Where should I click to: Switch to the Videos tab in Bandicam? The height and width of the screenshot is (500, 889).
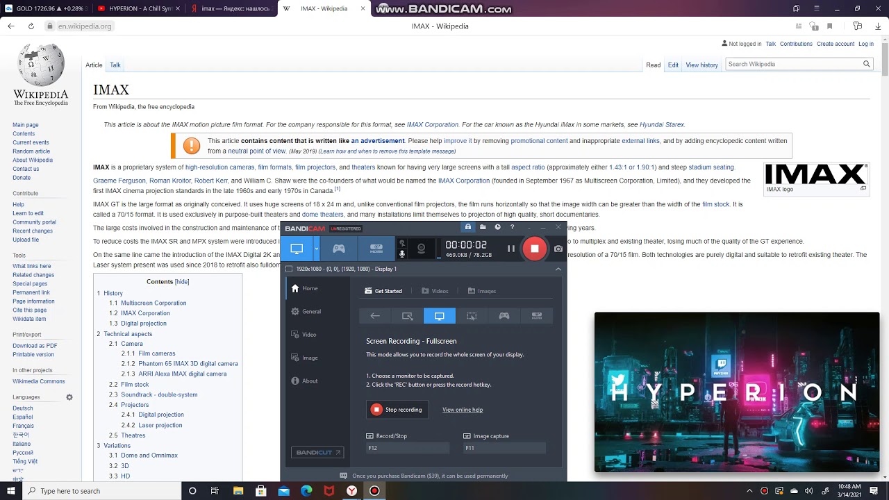[435, 291]
